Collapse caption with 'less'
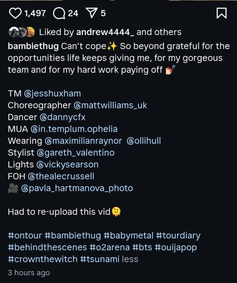This screenshot has width=237, height=283. pyautogui.click(x=130, y=259)
